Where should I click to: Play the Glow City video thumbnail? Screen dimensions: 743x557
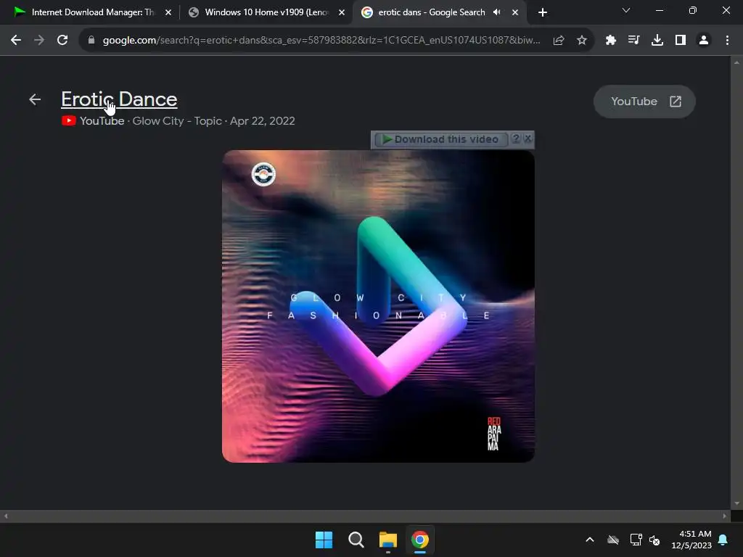tap(378, 306)
